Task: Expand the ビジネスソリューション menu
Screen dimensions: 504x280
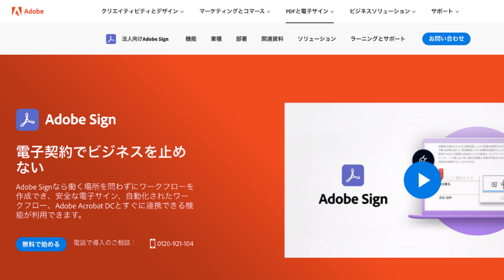Action: pos(382,11)
